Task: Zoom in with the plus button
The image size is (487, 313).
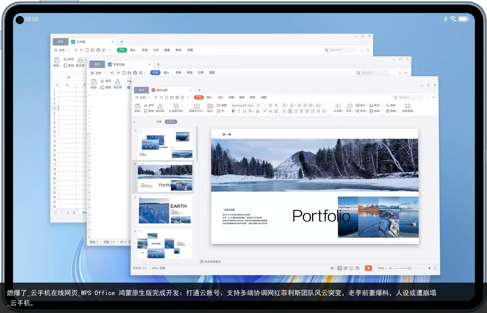Action: 430,268
